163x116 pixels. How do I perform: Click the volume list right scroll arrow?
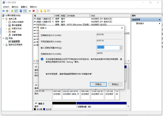(129, 61)
